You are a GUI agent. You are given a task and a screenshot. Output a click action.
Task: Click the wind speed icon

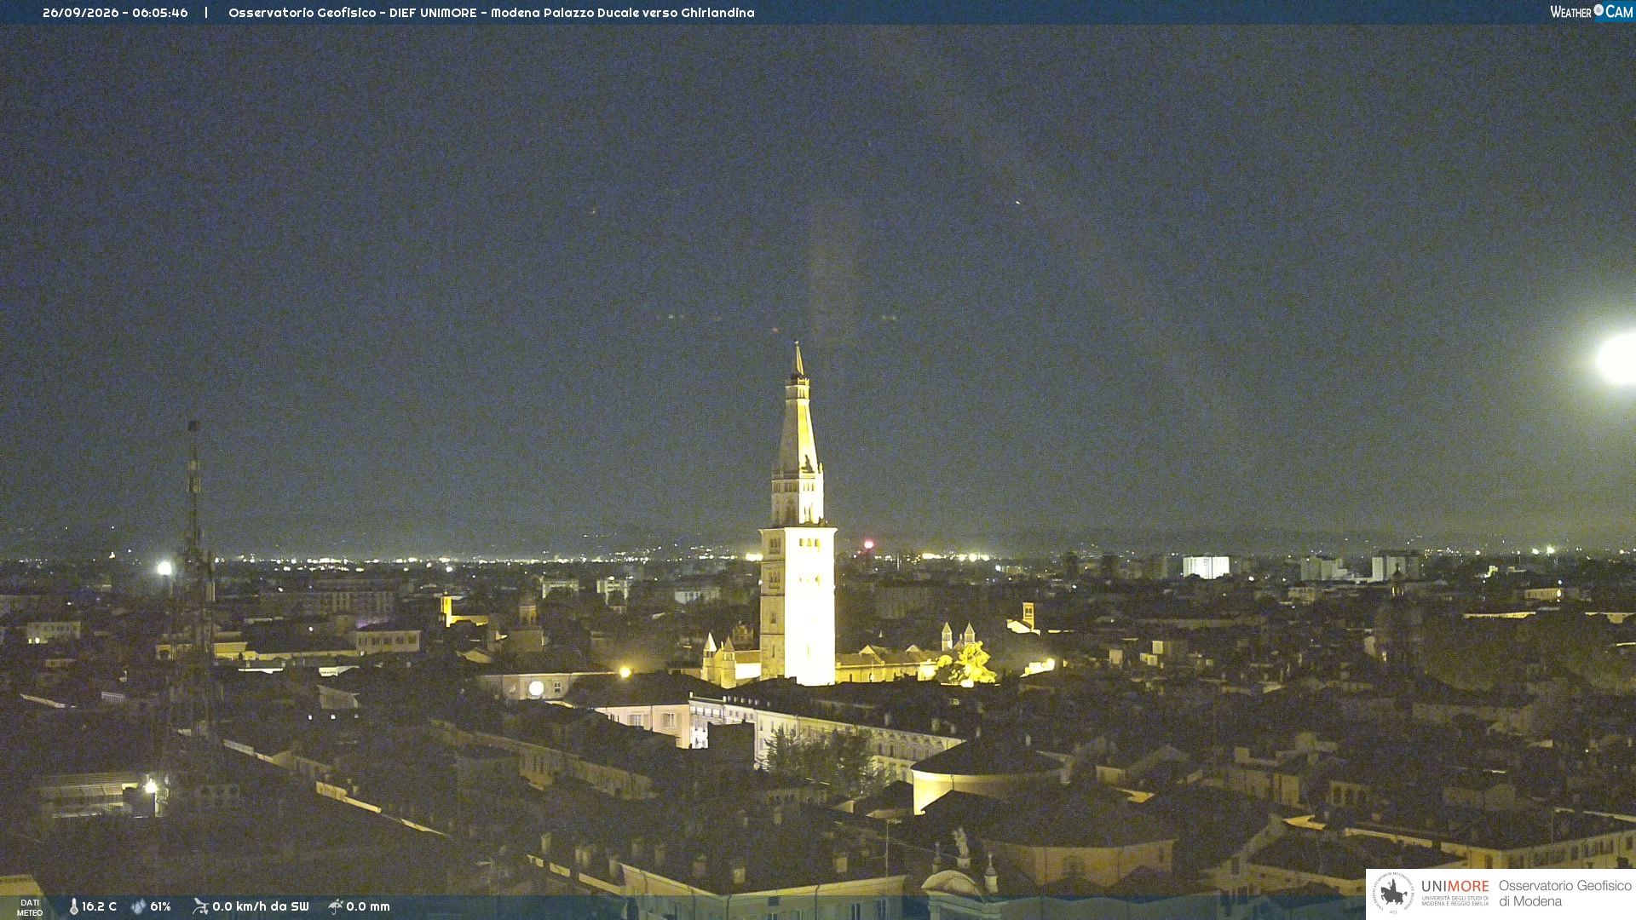coord(200,906)
